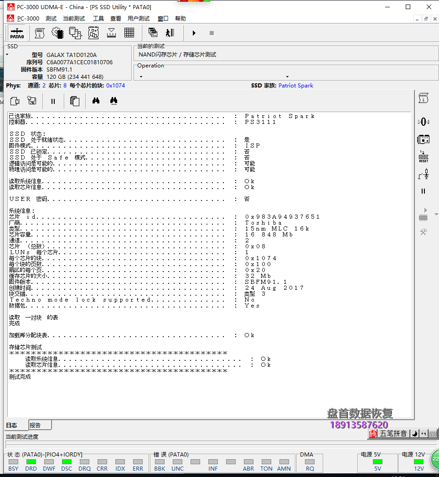Viewport: 439px width, 477px height.
Task: Click the RQ DMA indicator
Action: pos(310,462)
